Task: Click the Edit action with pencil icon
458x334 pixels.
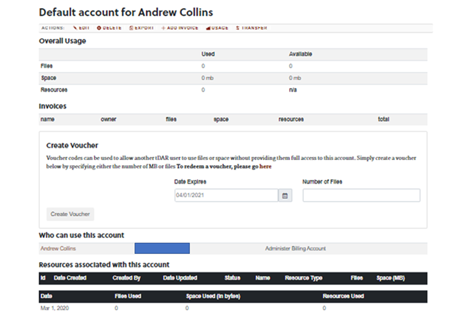Action: coord(81,28)
